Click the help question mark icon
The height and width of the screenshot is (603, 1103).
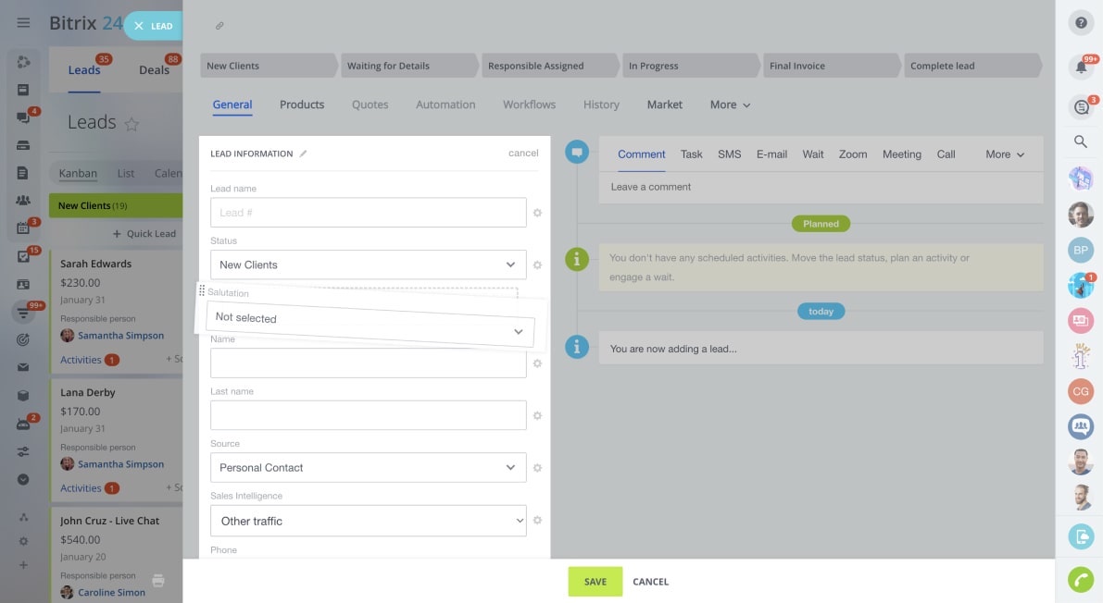coord(1081,23)
